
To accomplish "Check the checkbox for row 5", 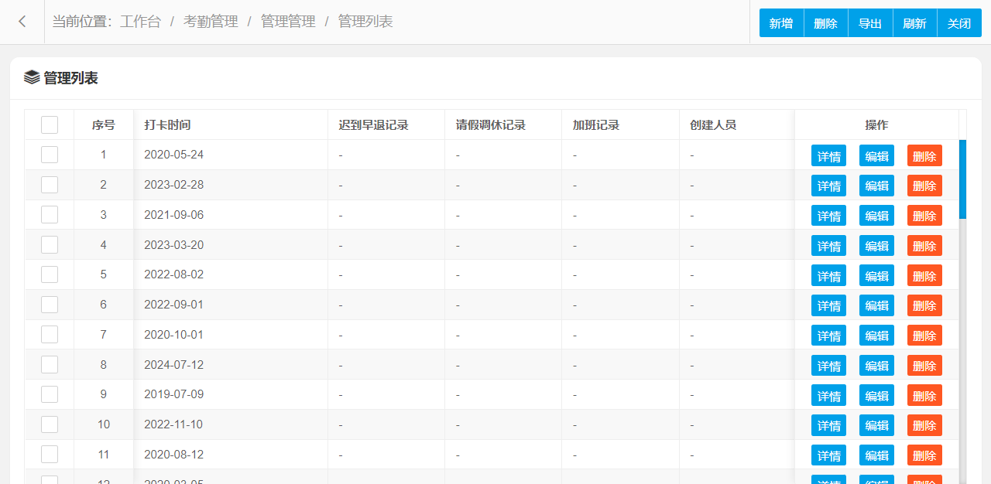I will coord(50,274).
